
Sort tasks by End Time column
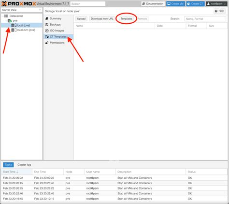48,172
